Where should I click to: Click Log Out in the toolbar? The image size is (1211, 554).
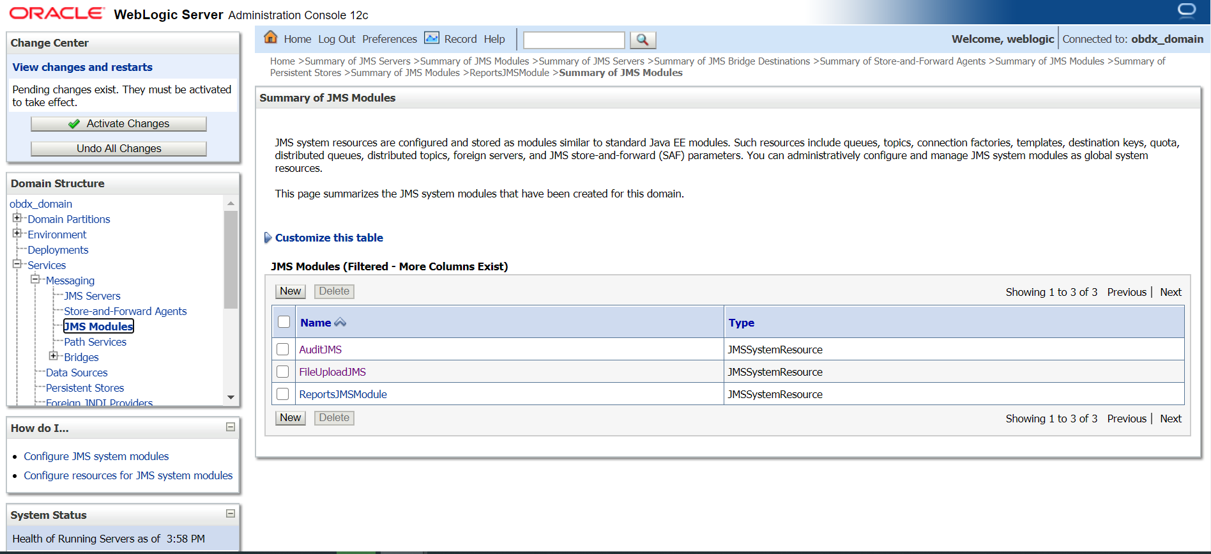(337, 39)
